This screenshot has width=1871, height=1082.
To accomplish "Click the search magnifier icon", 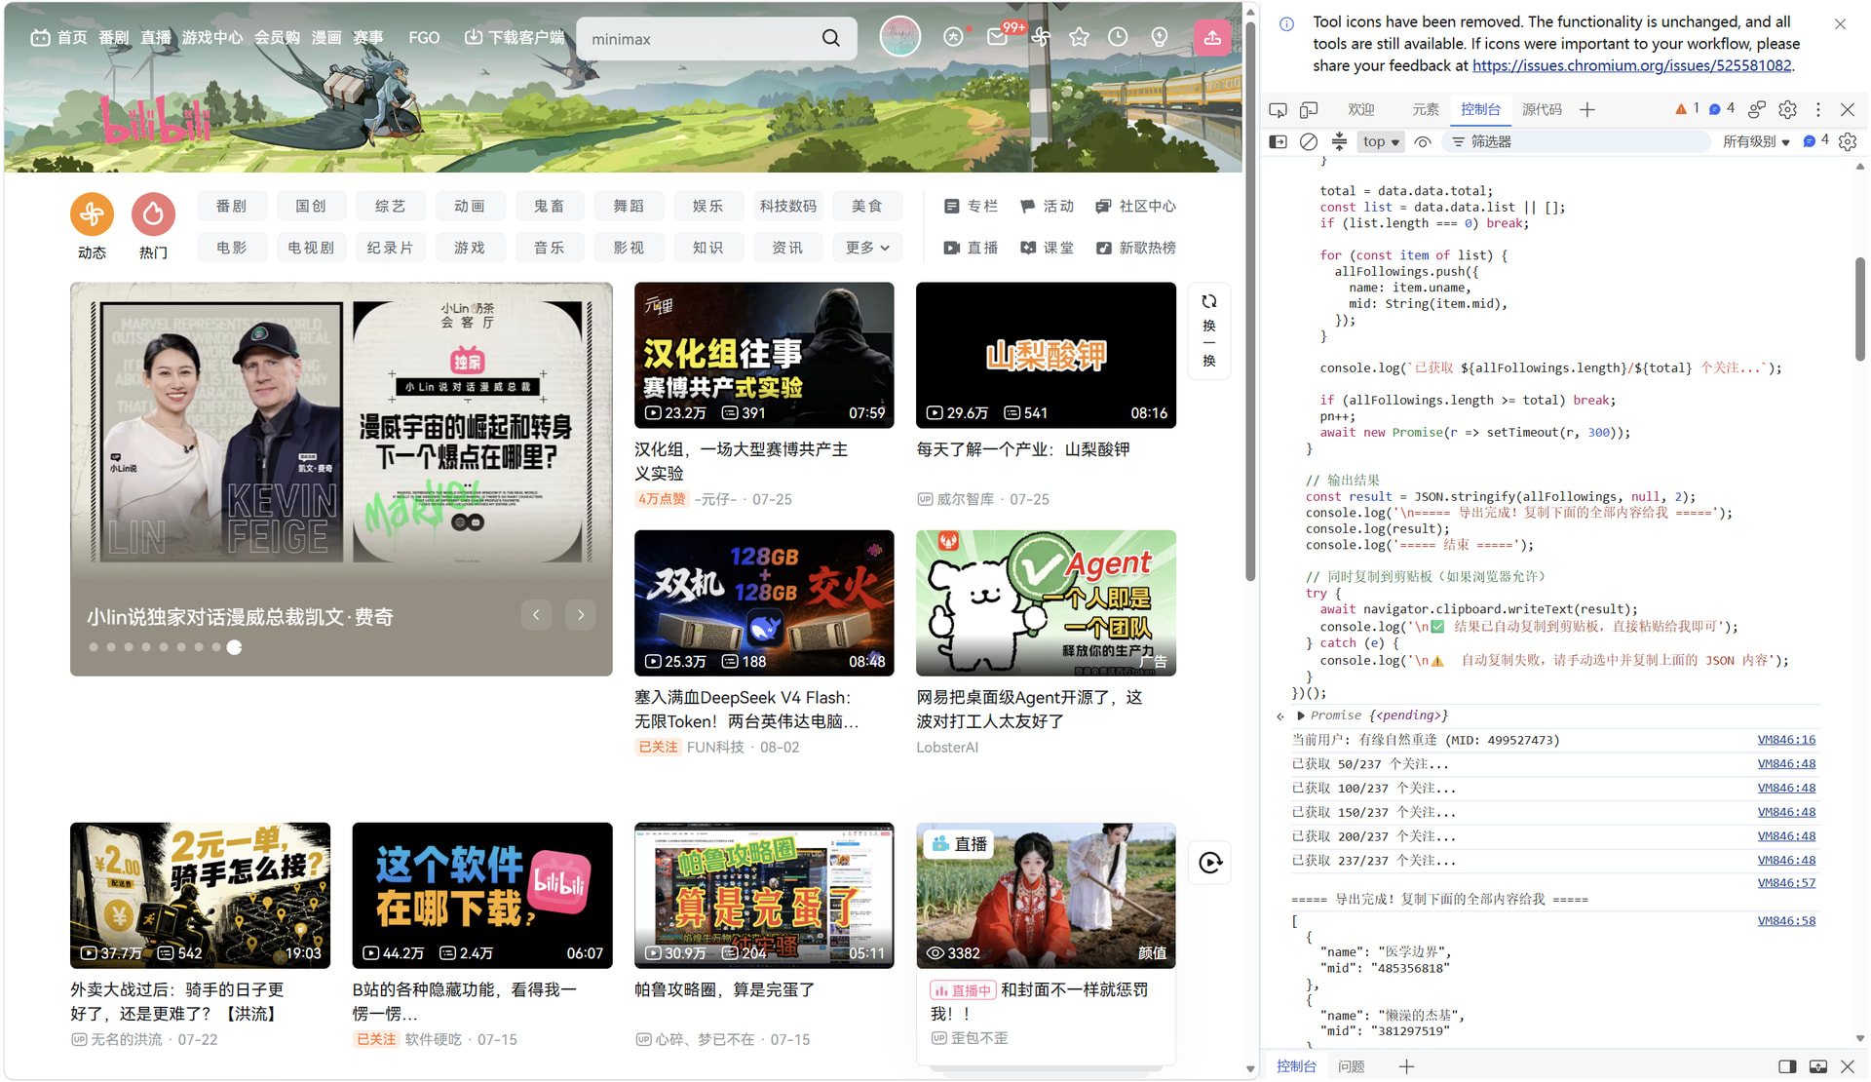I will coord(830,38).
